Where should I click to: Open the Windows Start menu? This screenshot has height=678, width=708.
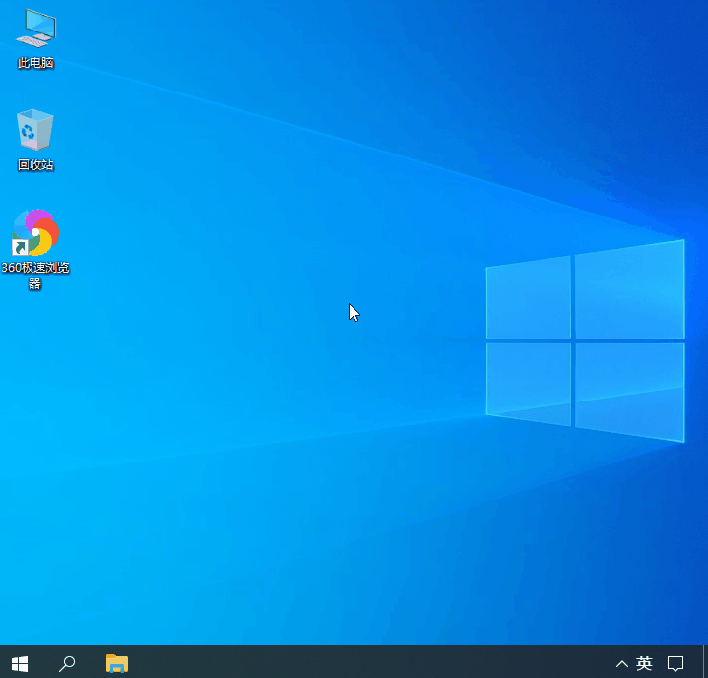click(19, 662)
